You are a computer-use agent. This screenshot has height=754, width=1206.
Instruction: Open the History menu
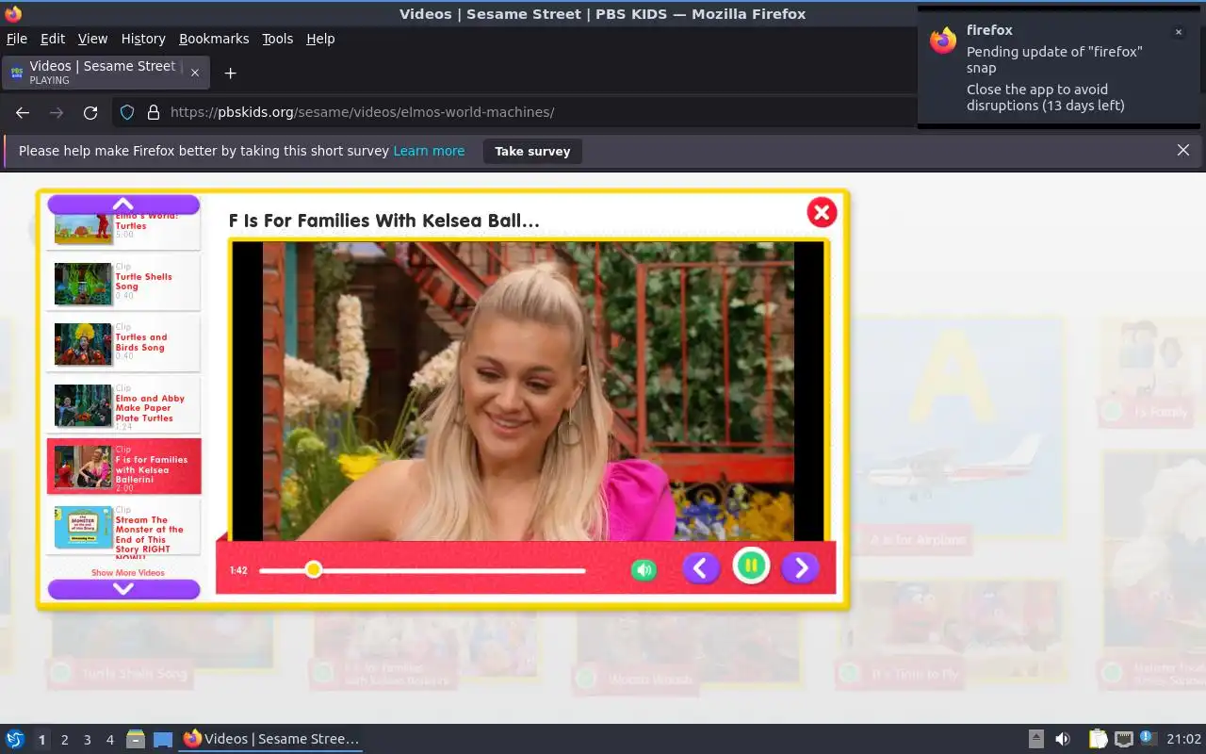(x=143, y=39)
